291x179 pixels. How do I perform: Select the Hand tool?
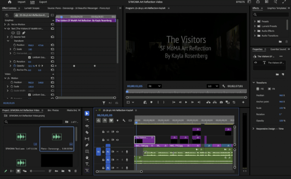[87, 158]
